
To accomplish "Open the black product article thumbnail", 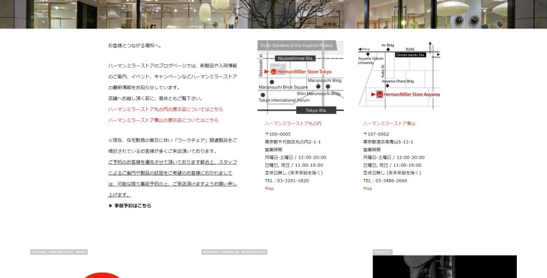I will [x=445, y=267].
